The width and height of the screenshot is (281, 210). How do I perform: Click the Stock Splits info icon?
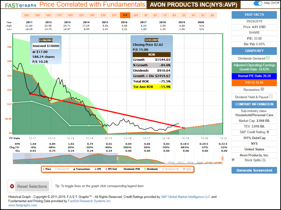(x=233, y=160)
